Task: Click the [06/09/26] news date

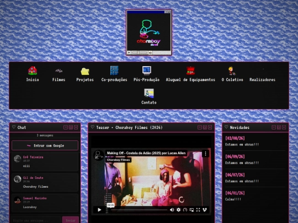Action: [x=235, y=156]
